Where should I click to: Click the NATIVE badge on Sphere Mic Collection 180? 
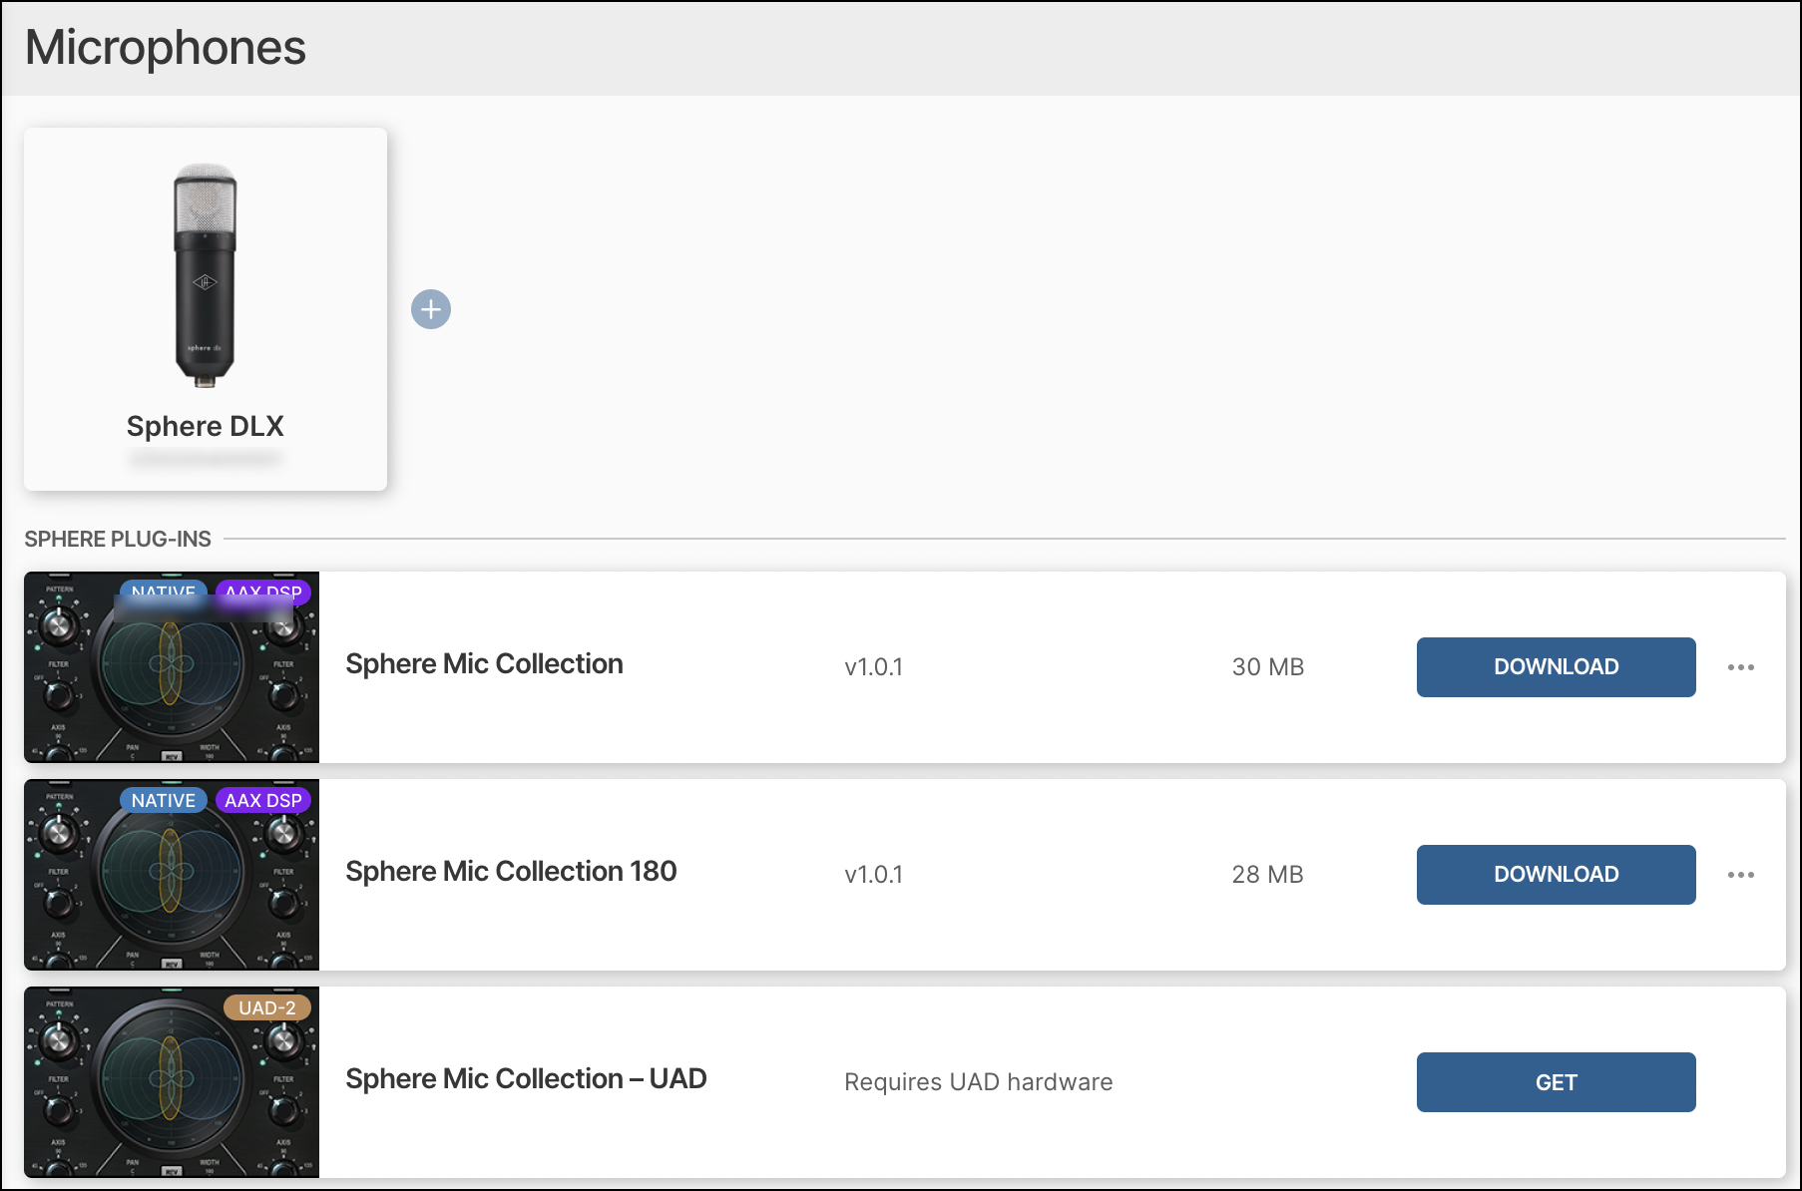[x=164, y=800]
